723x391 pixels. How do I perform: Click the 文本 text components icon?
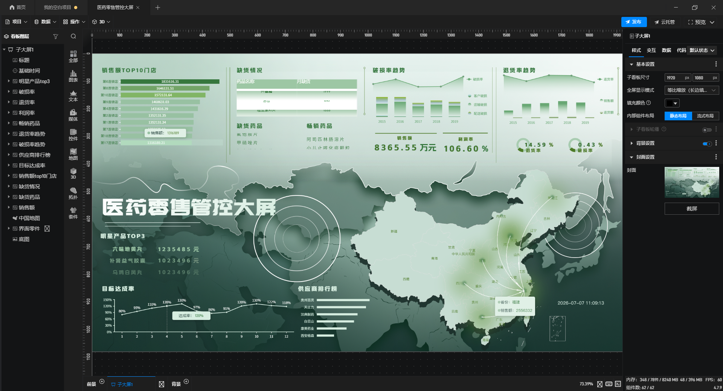[73, 95]
